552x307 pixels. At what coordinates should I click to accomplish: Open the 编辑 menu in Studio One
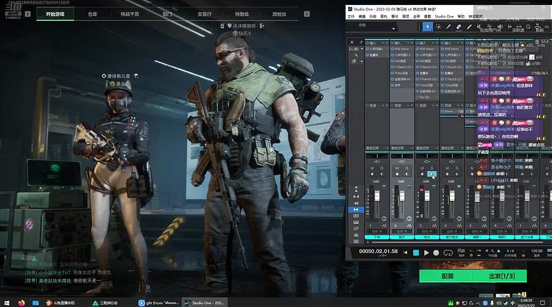point(362,17)
